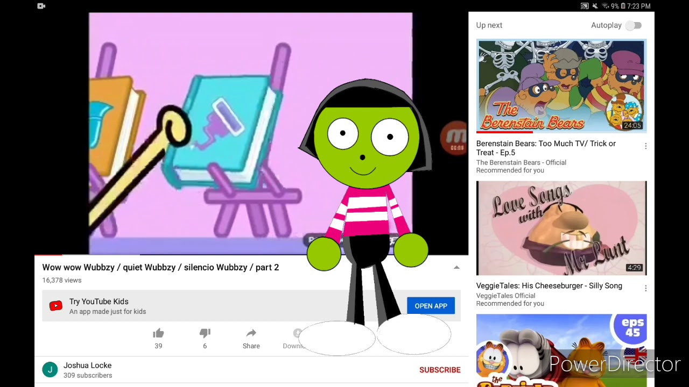Click the 24:05 duration badge
The width and height of the screenshot is (689, 387).
click(x=632, y=125)
